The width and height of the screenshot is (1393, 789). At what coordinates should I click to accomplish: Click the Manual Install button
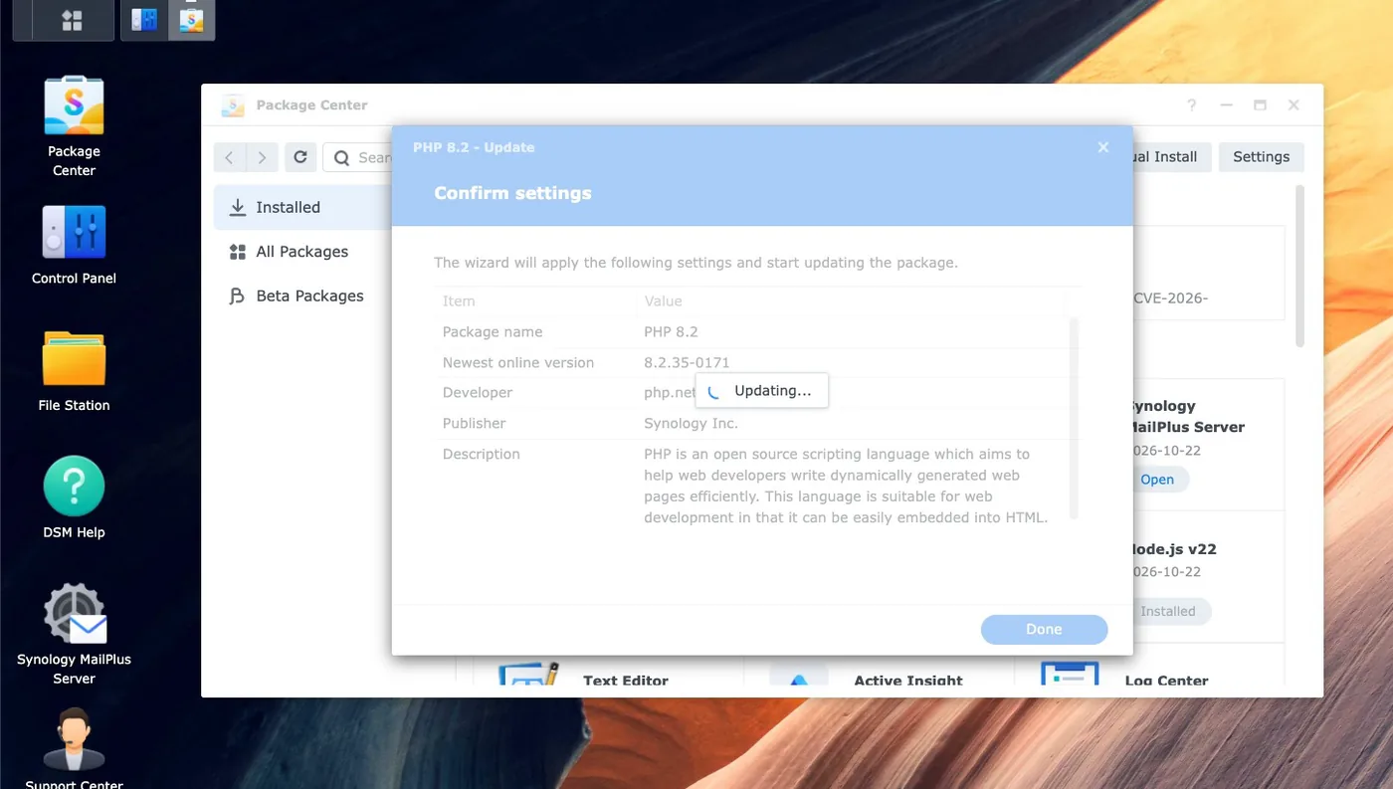pos(1172,157)
